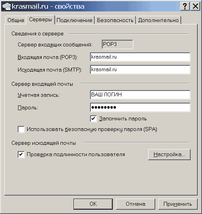Click the Учетная запись login field

[140, 94]
